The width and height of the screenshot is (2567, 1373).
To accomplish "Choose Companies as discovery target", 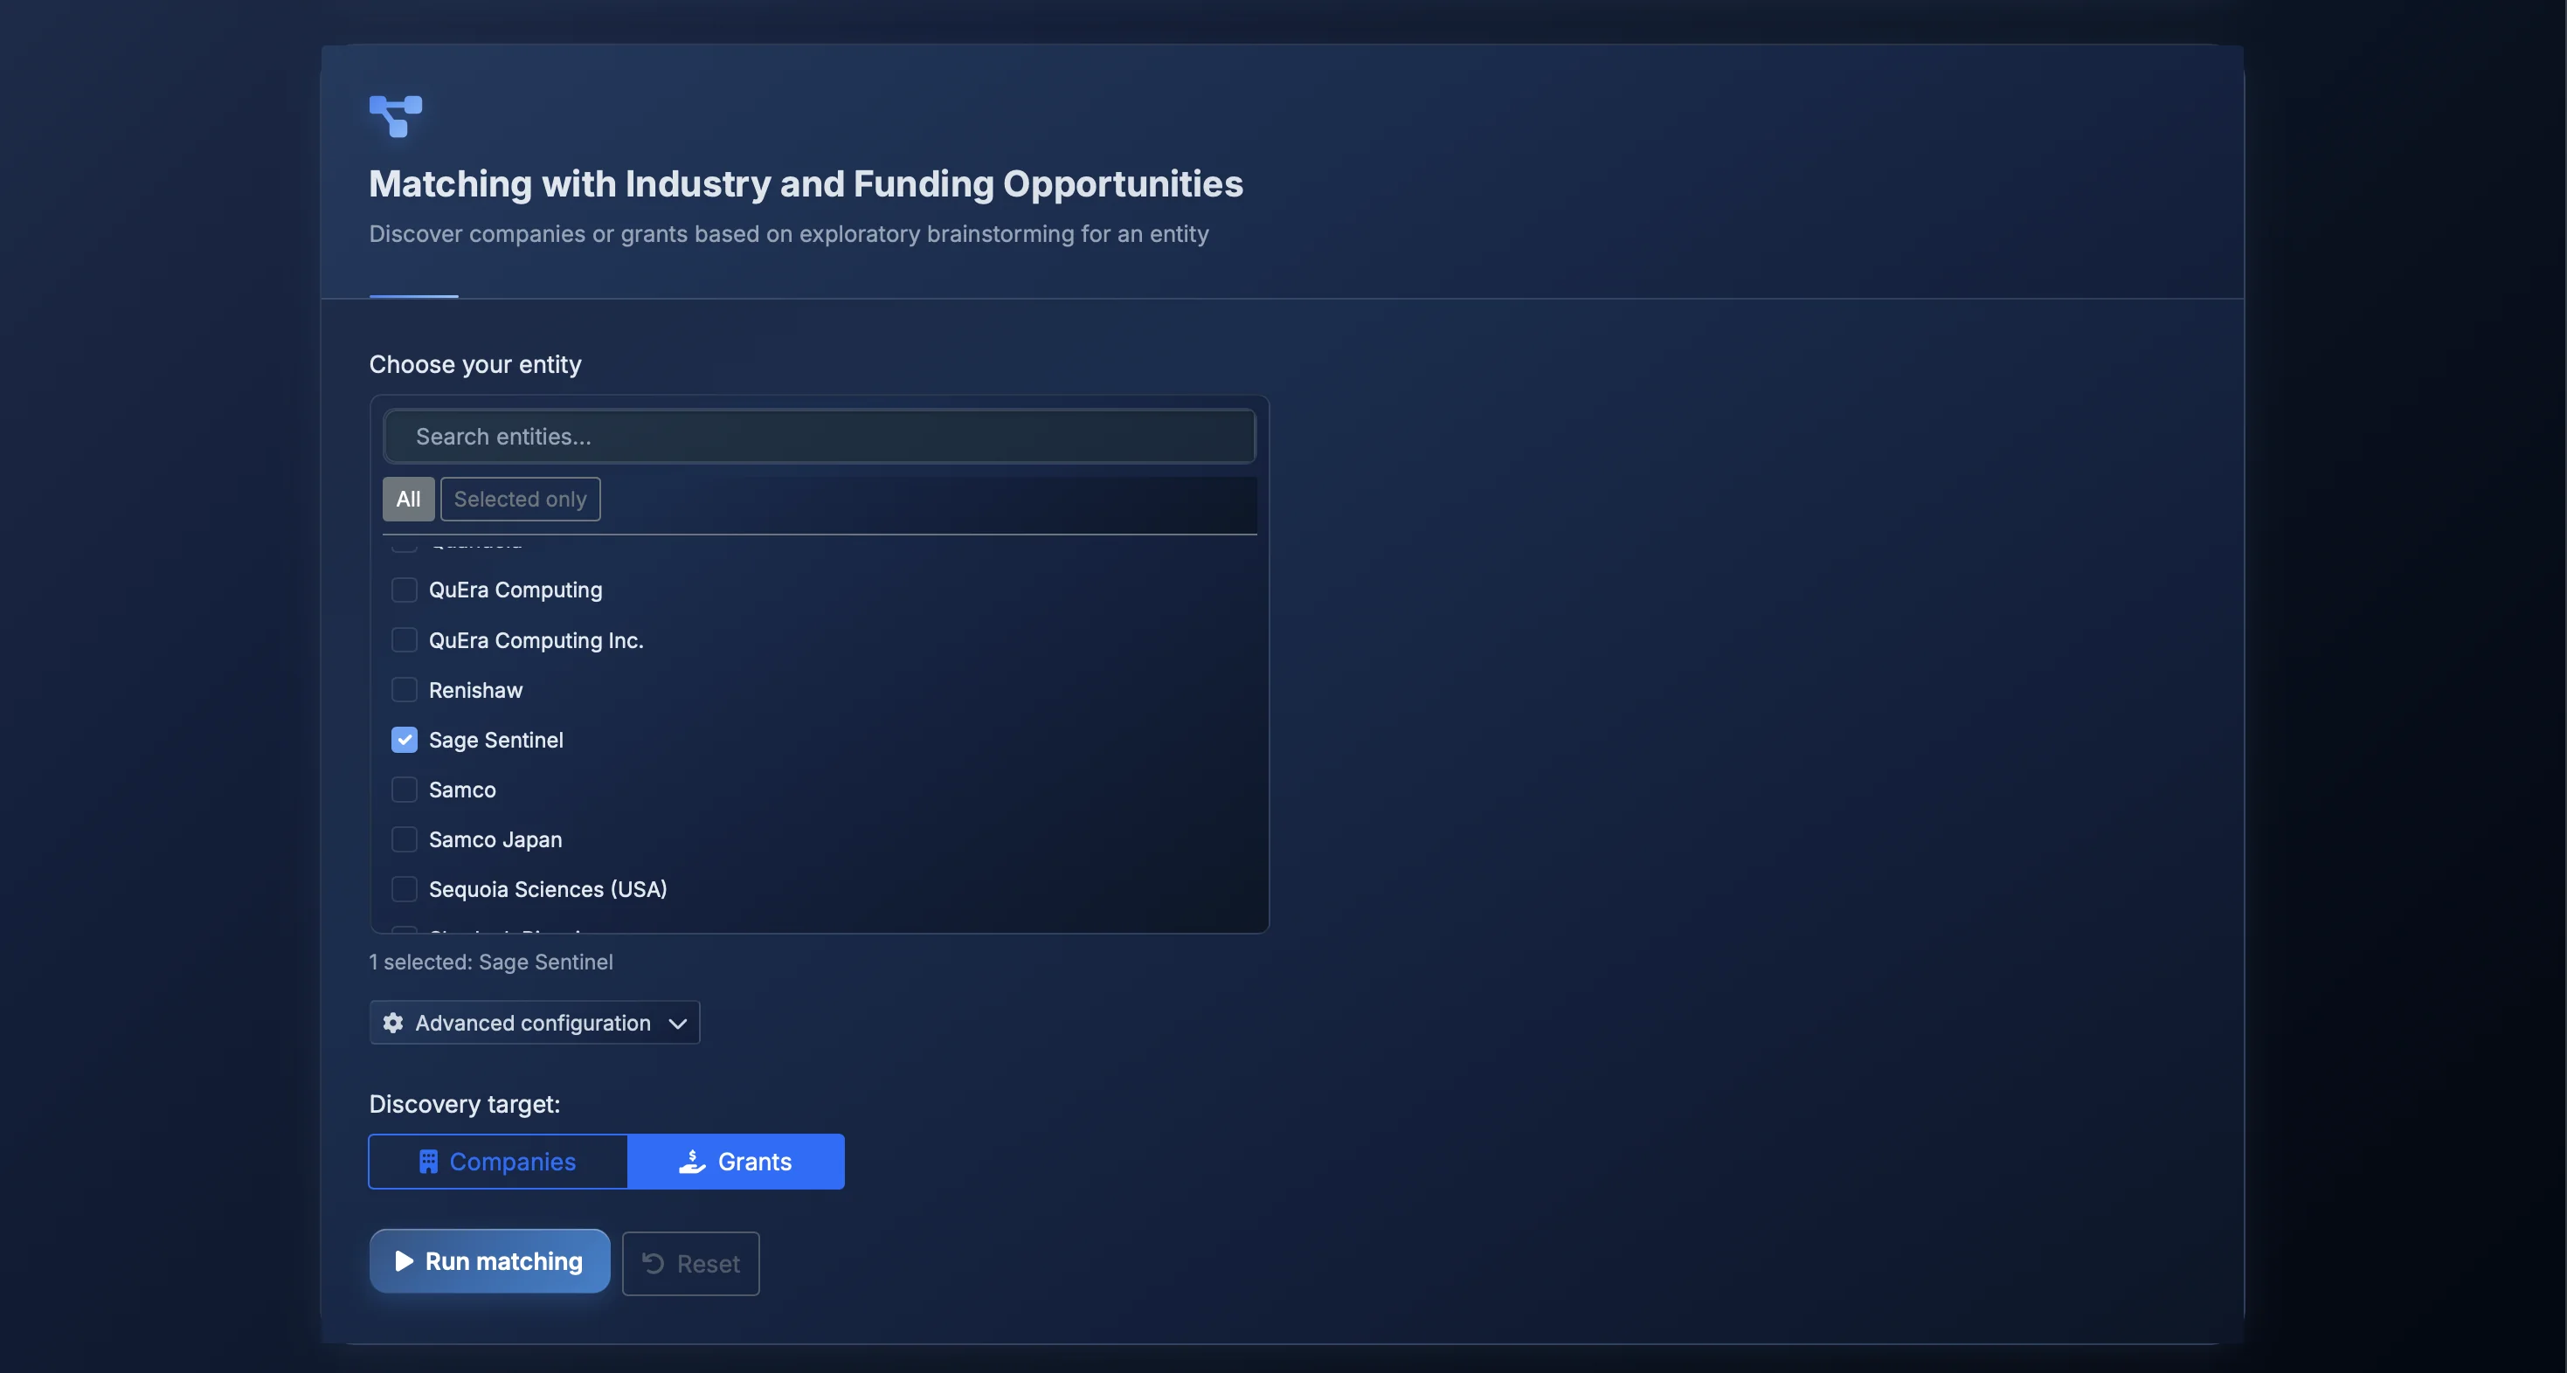I will tap(498, 1162).
